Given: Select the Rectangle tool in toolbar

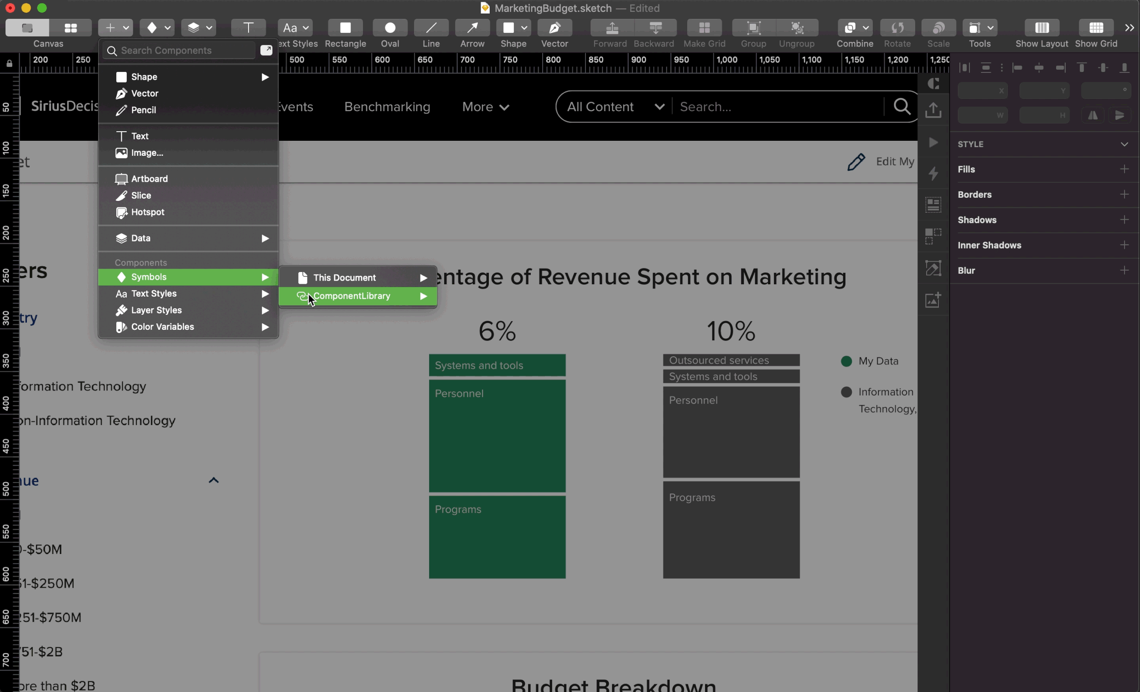Looking at the screenshot, I should [345, 28].
